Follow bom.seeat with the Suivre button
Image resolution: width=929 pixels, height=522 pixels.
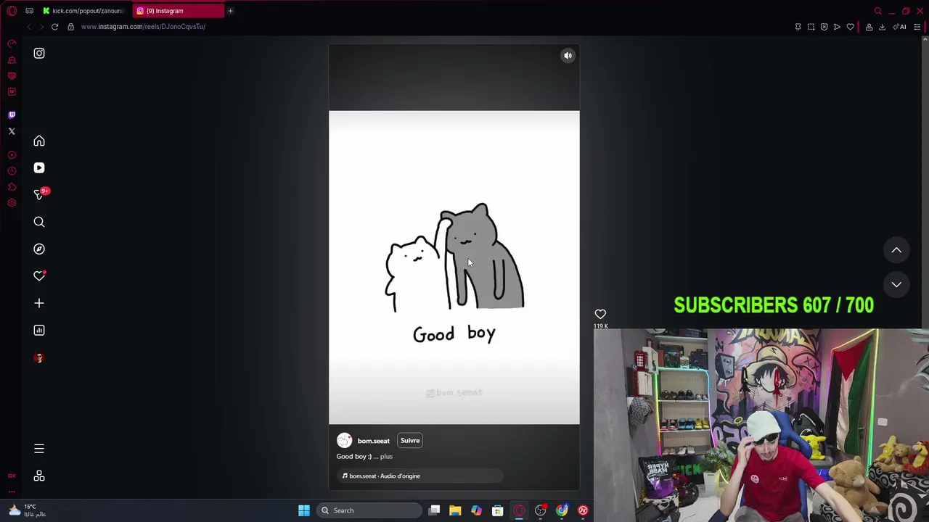click(x=410, y=440)
